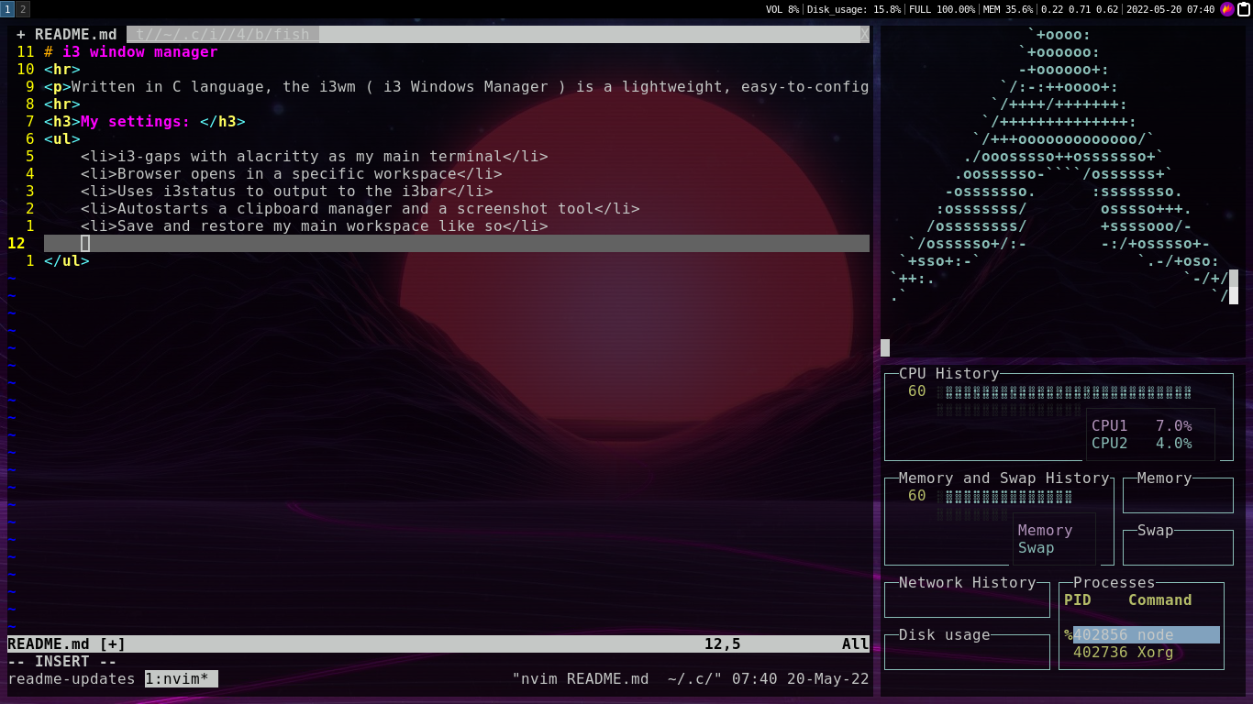Click the Swap legend entry in history chart
Image resolution: width=1253 pixels, height=704 pixels.
(1037, 548)
